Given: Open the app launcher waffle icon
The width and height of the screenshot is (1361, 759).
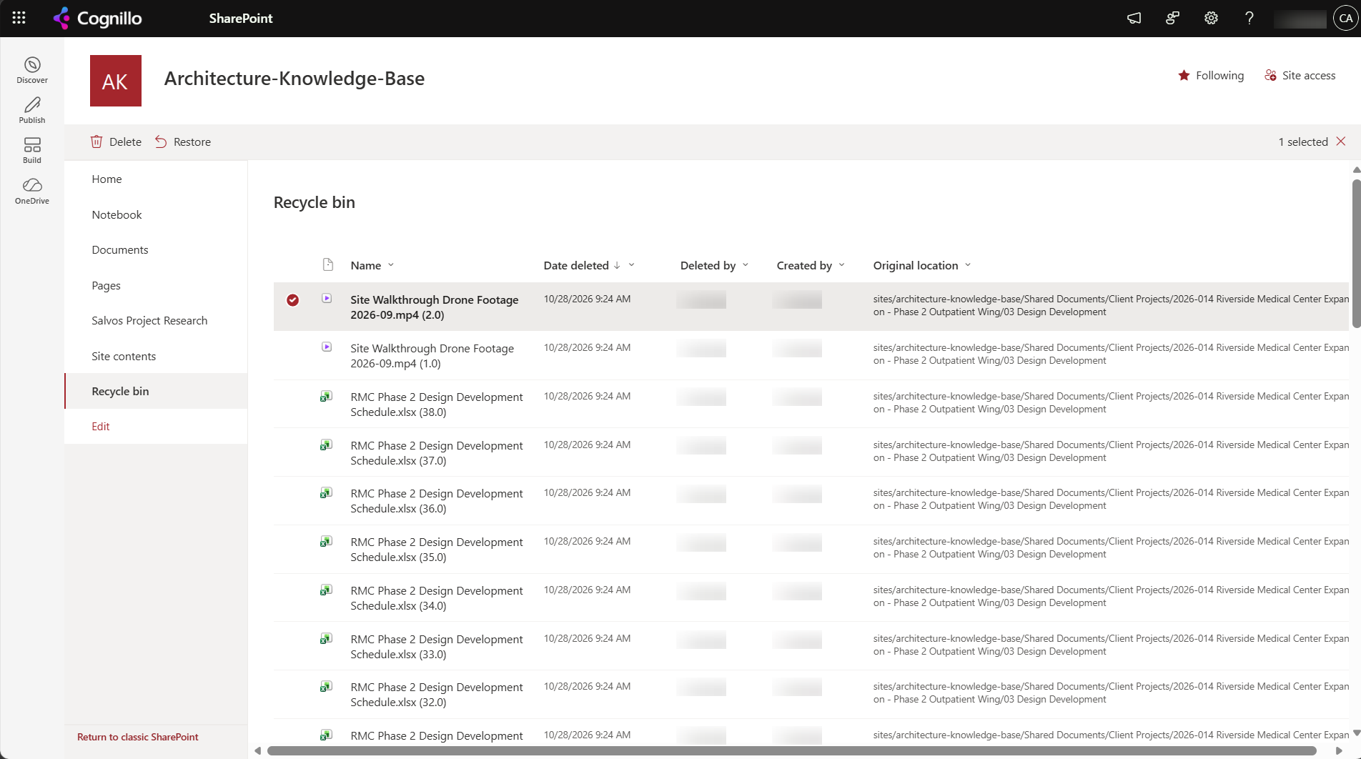Looking at the screenshot, I should [x=19, y=19].
